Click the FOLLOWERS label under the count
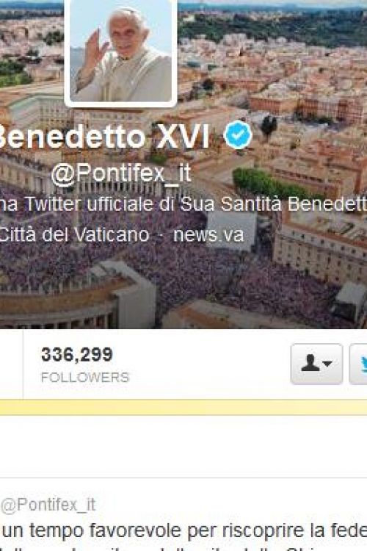Image resolution: width=367 pixels, height=551 pixels. click(85, 378)
